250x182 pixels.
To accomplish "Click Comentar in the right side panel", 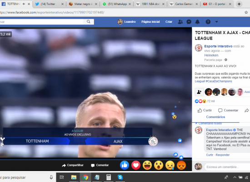I will 228,110.
